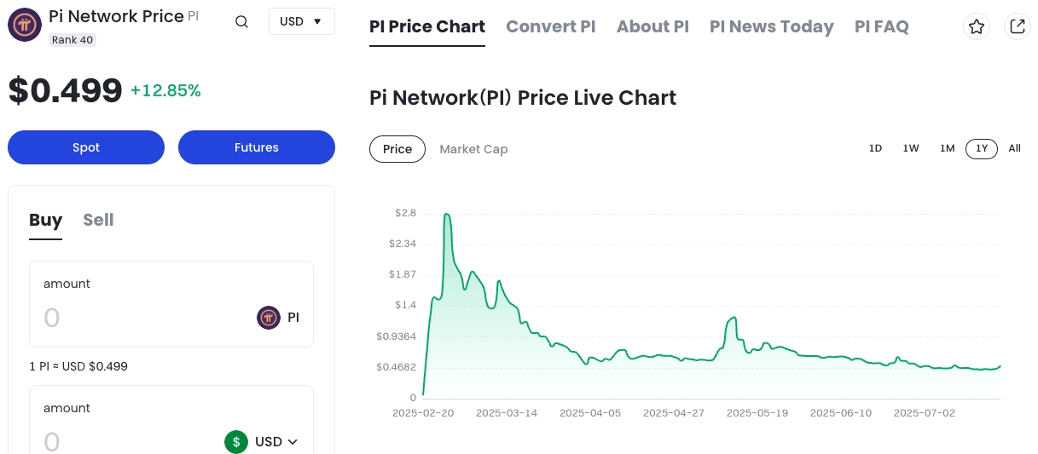1038x454 pixels.
Task: Select the 1M chart range
Action: pos(947,148)
